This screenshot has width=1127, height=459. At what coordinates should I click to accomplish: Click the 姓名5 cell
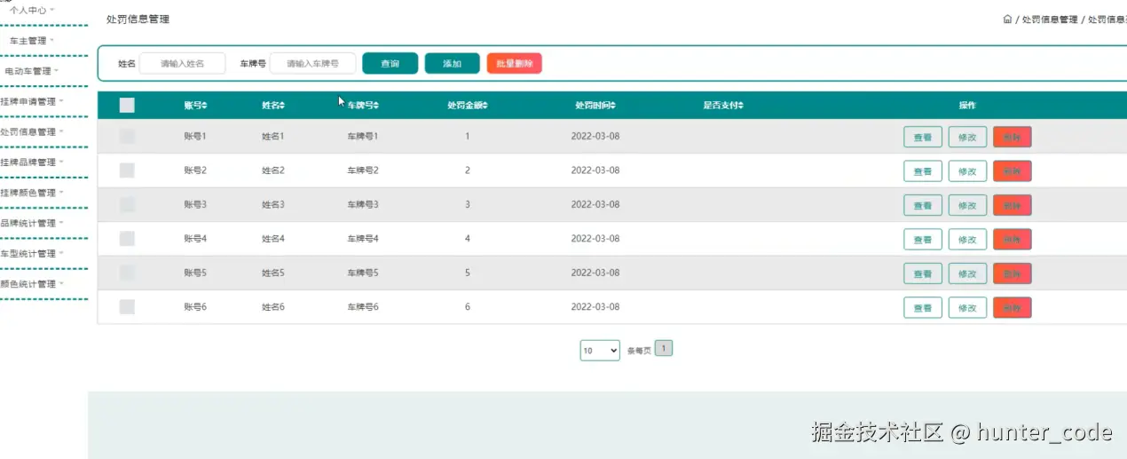coord(272,273)
